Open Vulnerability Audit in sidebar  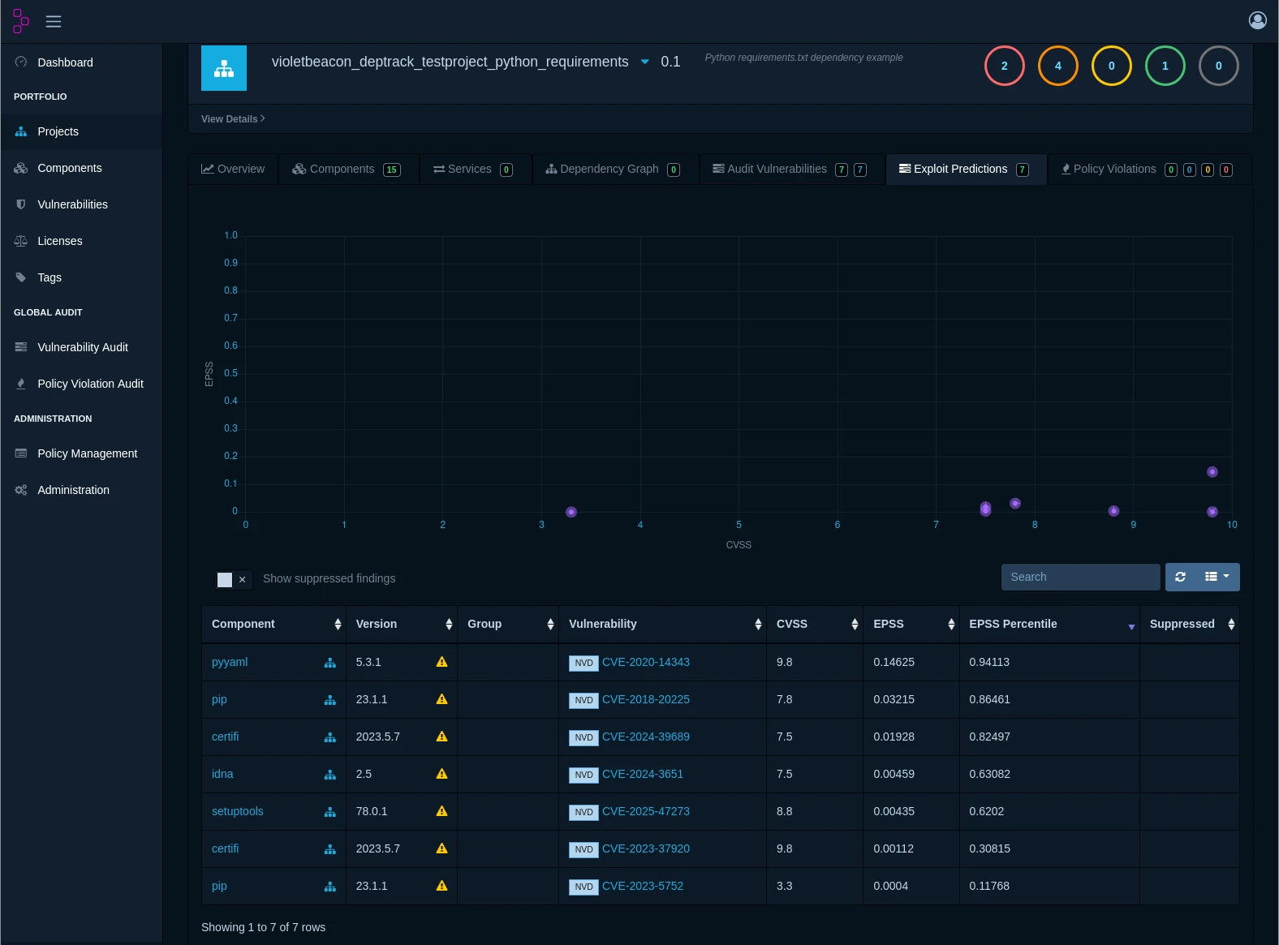(81, 347)
